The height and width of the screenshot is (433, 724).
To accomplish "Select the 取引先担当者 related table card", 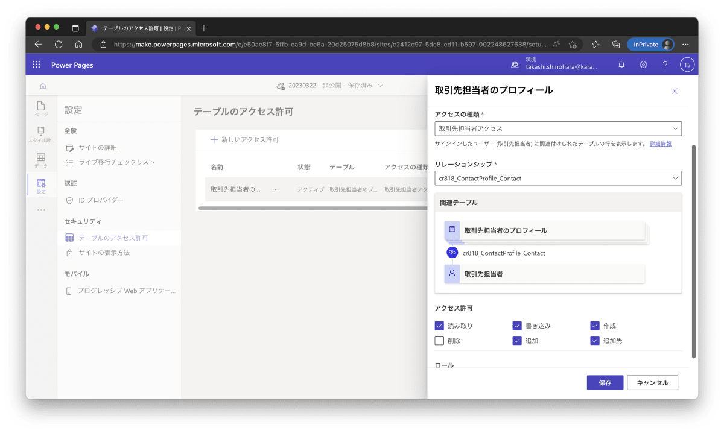I will (x=544, y=273).
